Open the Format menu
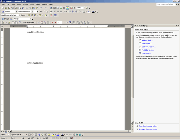 click(25, 4)
